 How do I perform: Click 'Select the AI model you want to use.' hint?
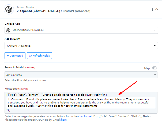click(25, 80)
